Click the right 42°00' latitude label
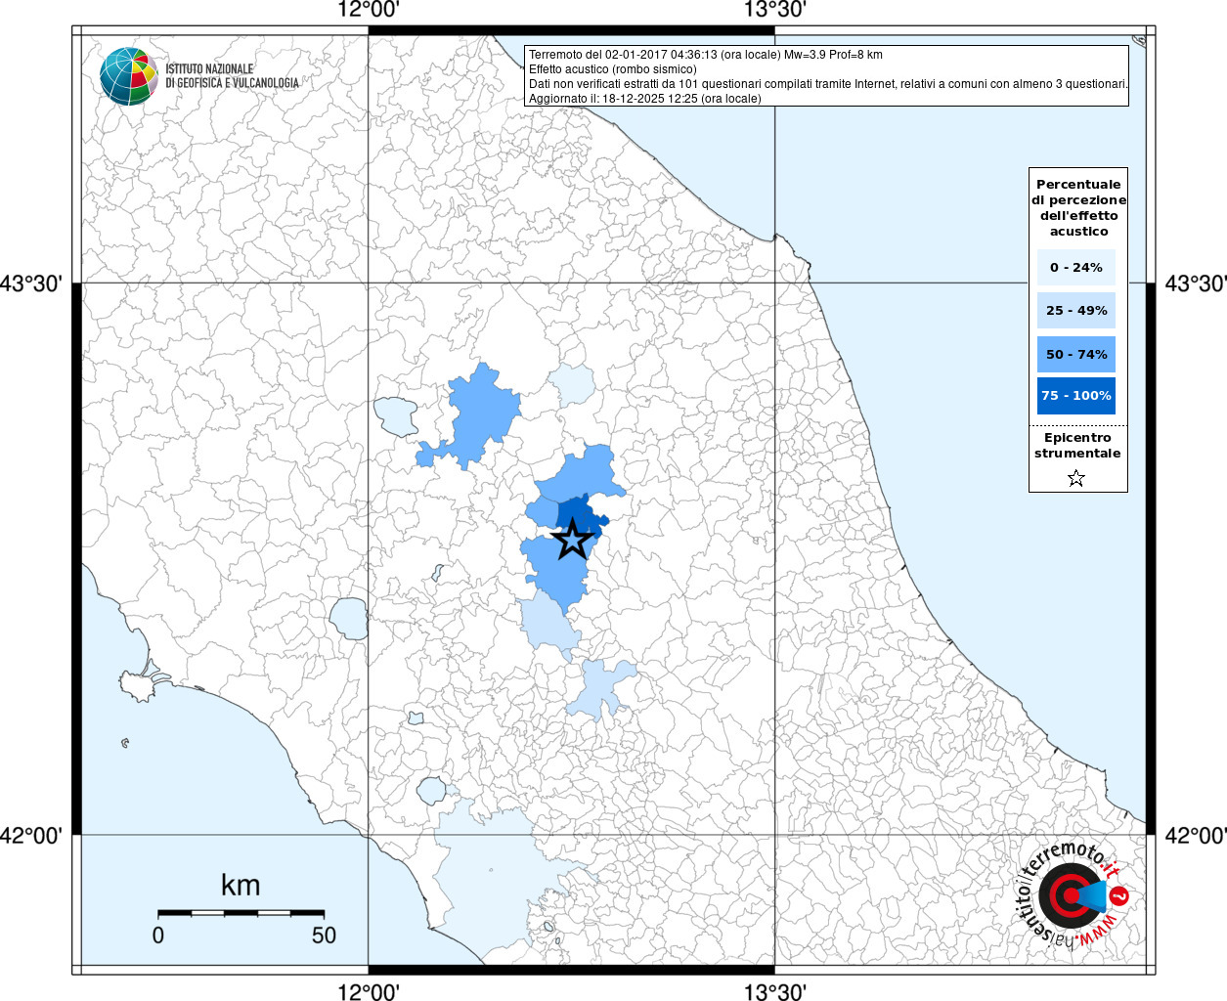 [1195, 836]
